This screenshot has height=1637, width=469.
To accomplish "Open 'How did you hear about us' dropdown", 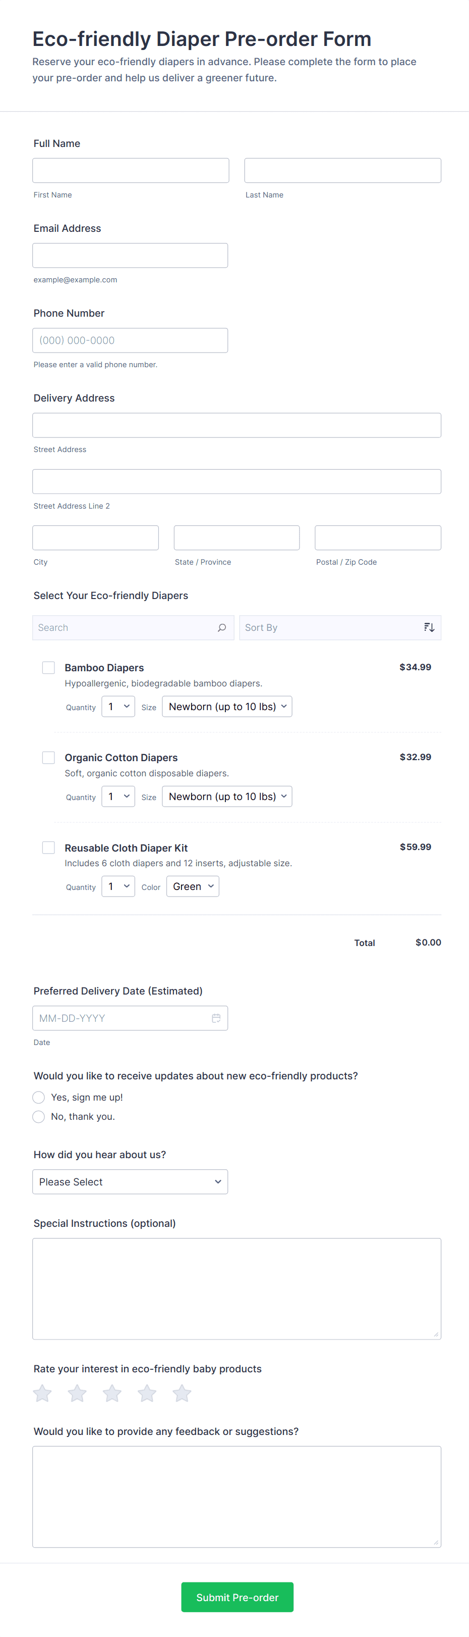I will [x=130, y=1182].
